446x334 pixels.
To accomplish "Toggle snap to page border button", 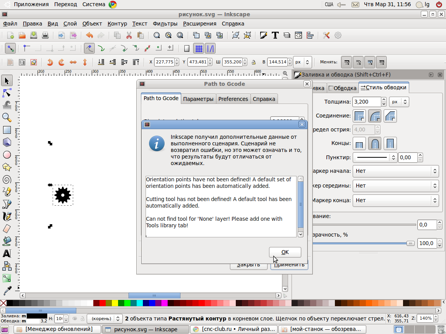I will point(187,49).
